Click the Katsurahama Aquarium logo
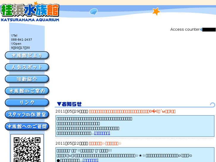216x162 pixels. (30, 12)
